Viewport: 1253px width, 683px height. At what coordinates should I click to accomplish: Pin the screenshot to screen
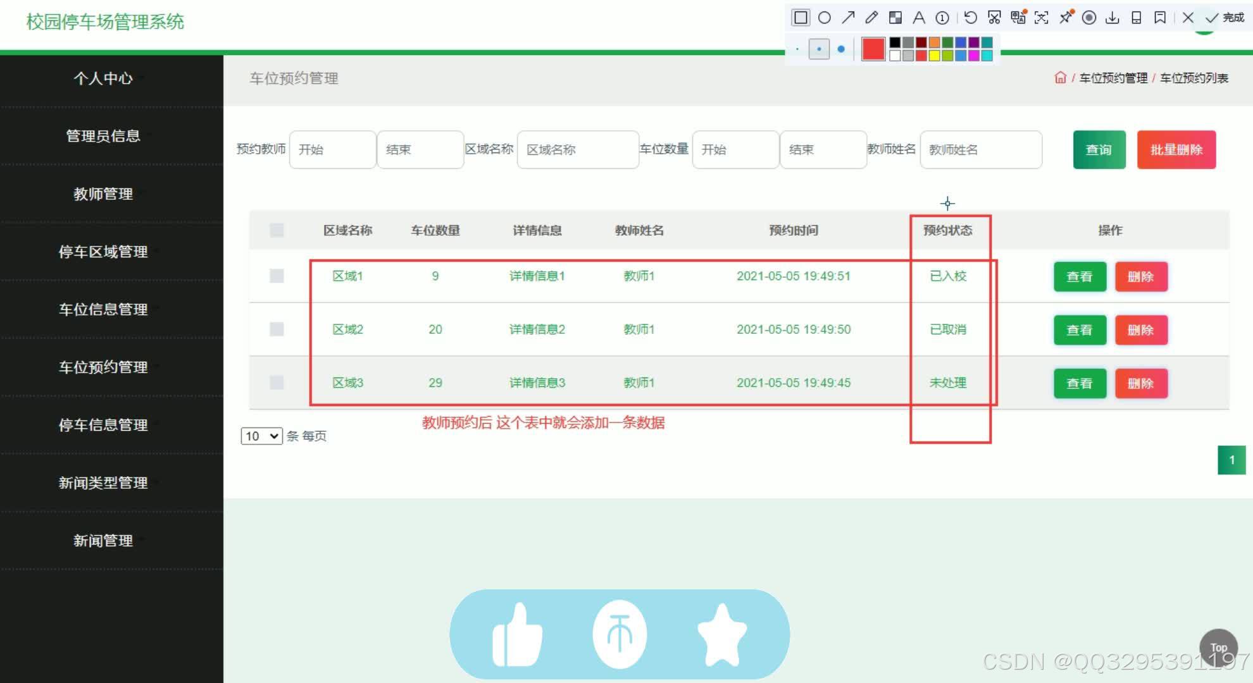1066,18
